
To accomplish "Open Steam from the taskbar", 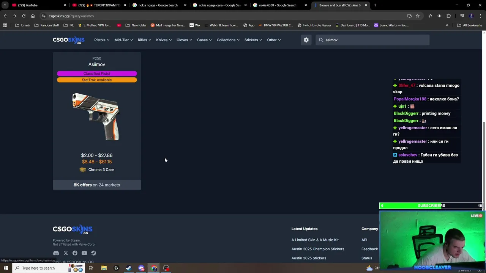I will [129, 268].
